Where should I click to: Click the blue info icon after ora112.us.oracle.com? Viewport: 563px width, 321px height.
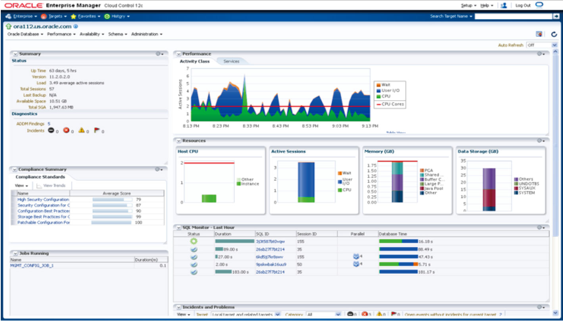(x=76, y=27)
